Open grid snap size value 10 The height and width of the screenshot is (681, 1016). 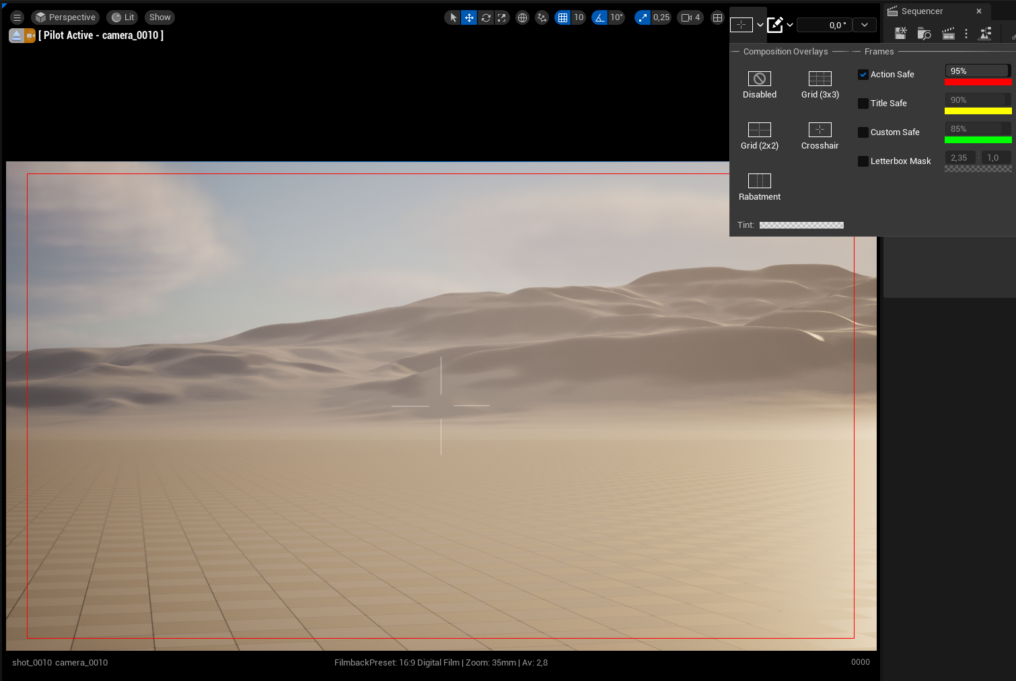[579, 17]
